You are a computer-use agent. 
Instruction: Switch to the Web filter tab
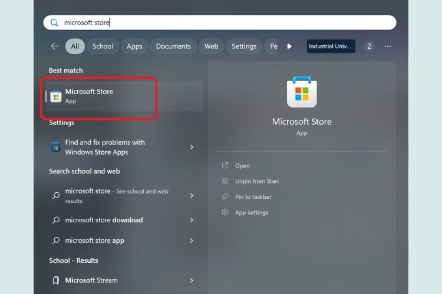pos(211,46)
